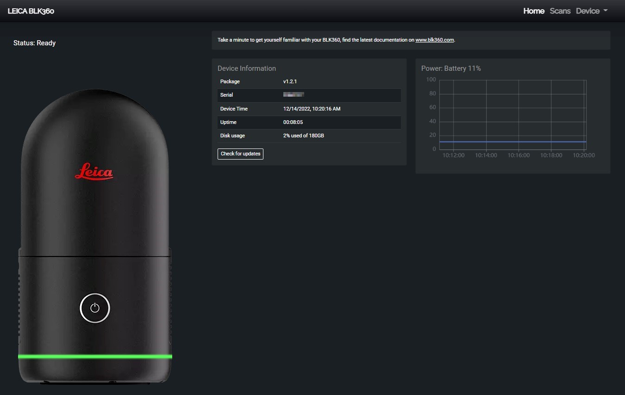This screenshot has height=395, width=625.
Task: Click the green status light ring
Action: coord(95,357)
